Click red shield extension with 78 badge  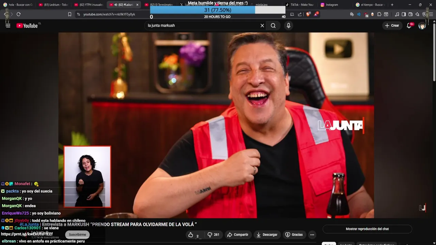coord(366,14)
